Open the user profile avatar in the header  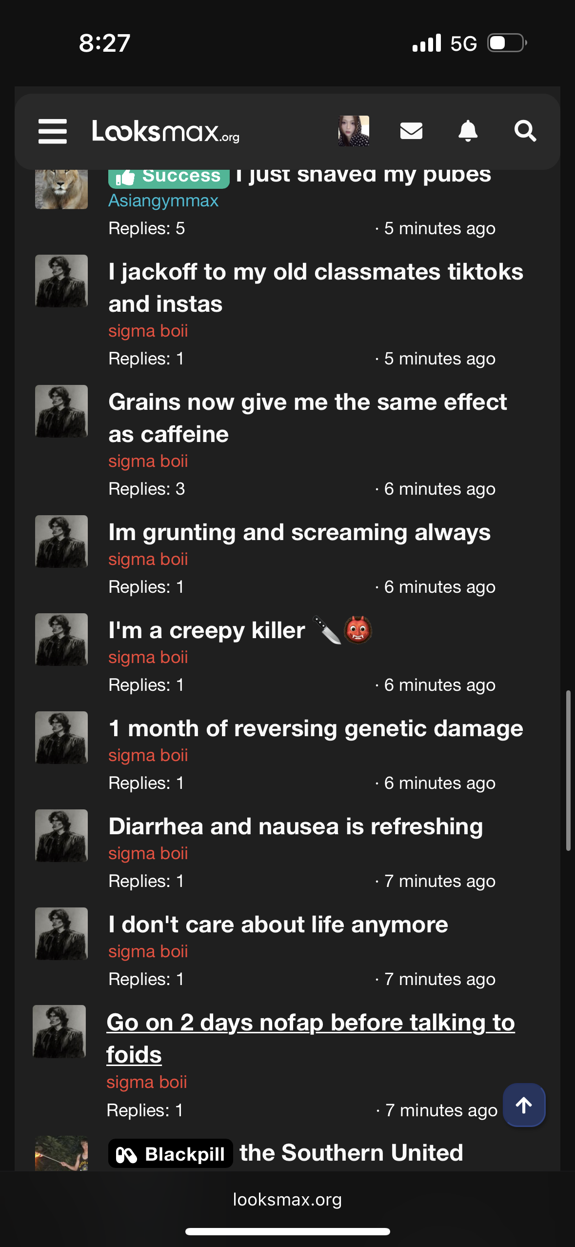(354, 131)
